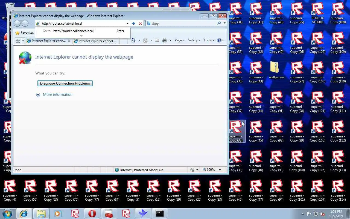Open the search provider dropdown arrow
This screenshot has width=350, height=219.
pyautogui.click(x=224, y=24)
